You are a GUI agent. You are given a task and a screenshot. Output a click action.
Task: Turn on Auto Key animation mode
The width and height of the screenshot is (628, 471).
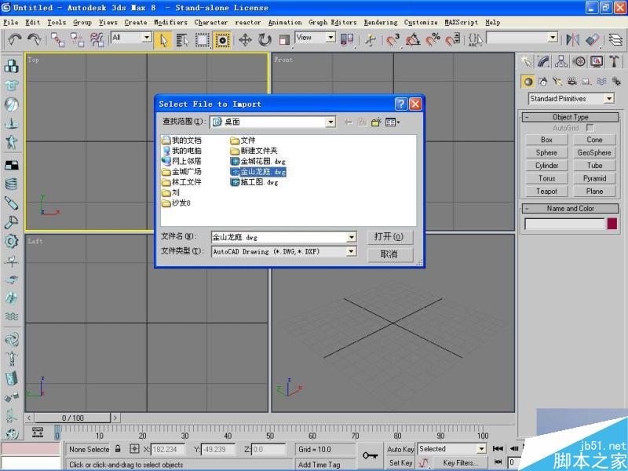401,448
